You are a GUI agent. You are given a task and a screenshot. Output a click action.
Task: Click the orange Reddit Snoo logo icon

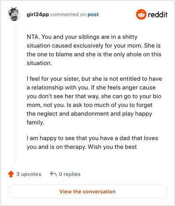click(141, 14)
